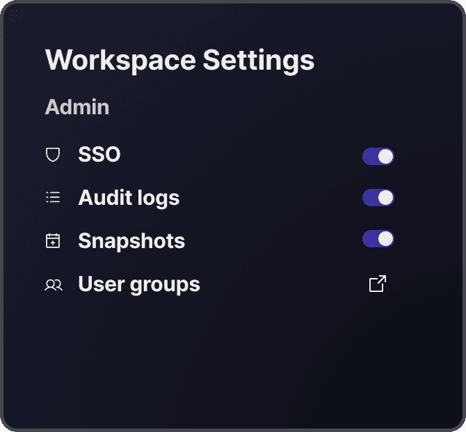Image resolution: width=466 pixels, height=432 pixels.
Task: Click the Snapshots label text
Action: tap(131, 241)
